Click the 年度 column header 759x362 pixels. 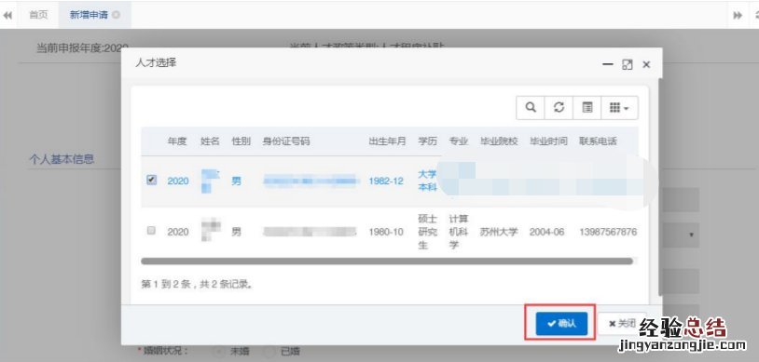pos(177,141)
